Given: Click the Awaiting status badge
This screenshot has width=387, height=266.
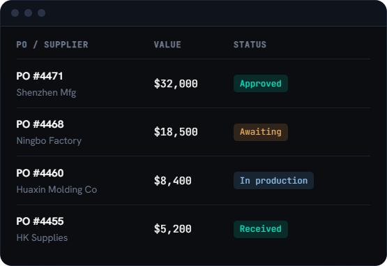Looking at the screenshot, I should [x=261, y=132].
